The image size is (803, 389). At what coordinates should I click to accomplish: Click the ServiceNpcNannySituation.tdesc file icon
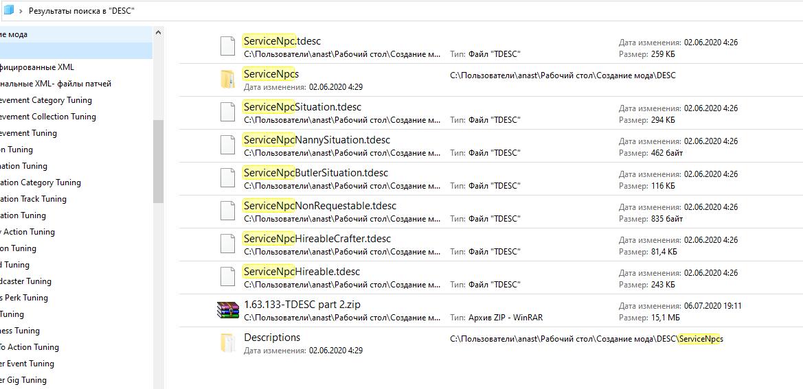(x=227, y=145)
